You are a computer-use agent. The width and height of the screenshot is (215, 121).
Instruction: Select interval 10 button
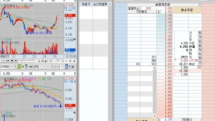click(51, 67)
